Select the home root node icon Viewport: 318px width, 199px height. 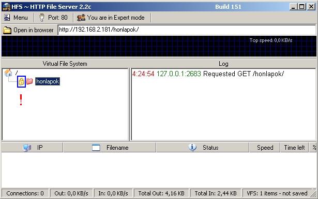[8, 73]
